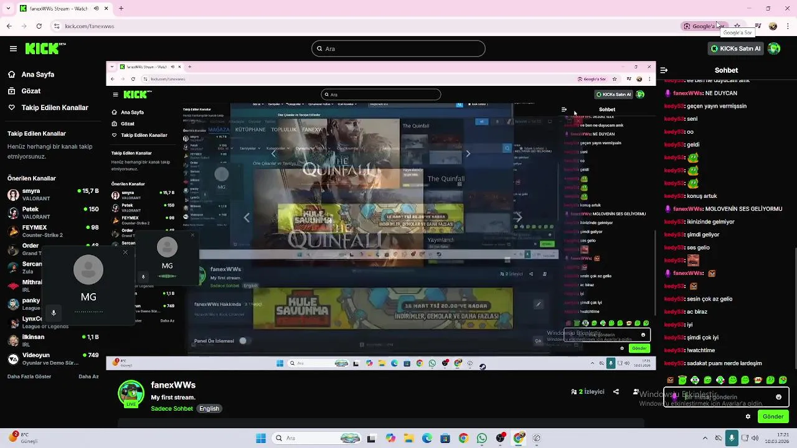Open WhatsApp from the taskbar

click(x=482, y=438)
